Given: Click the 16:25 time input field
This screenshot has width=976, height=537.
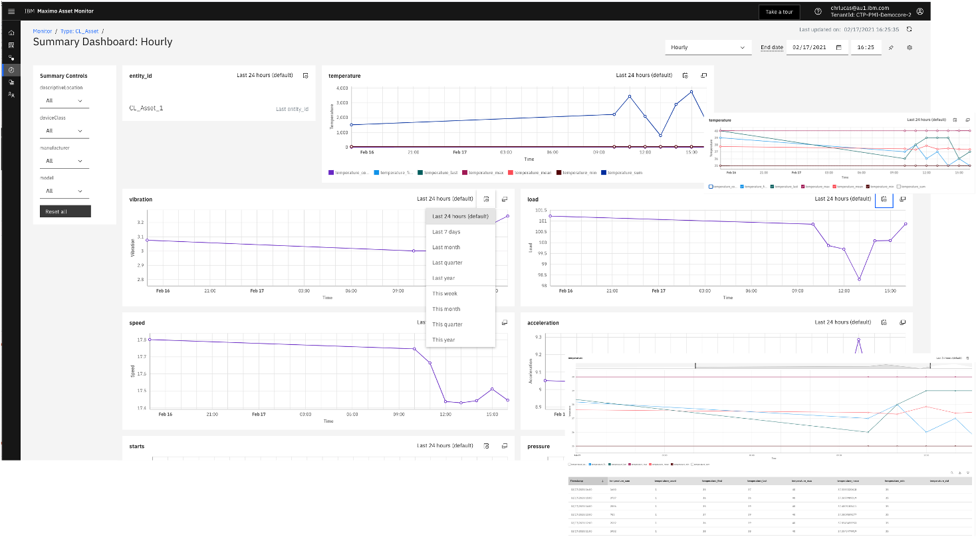Looking at the screenshot, I should (866, 47).
